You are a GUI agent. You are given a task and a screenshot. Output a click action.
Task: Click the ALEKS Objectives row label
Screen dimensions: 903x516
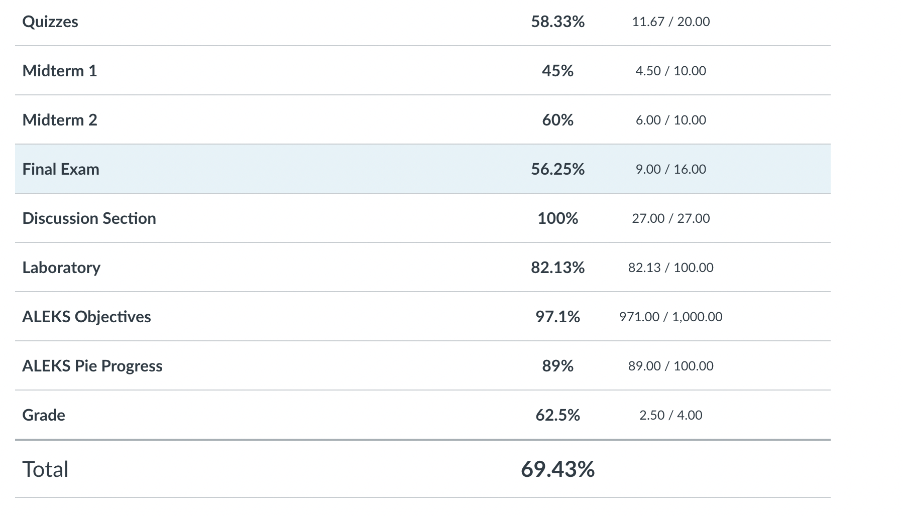[86, 317]
